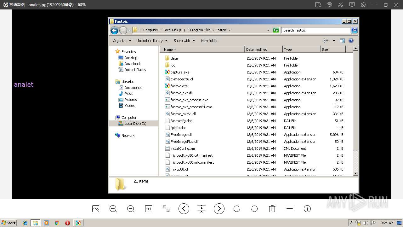Click the pictured Date modified column header
This screenshot has height=227, width=403.
click(263, 49)
